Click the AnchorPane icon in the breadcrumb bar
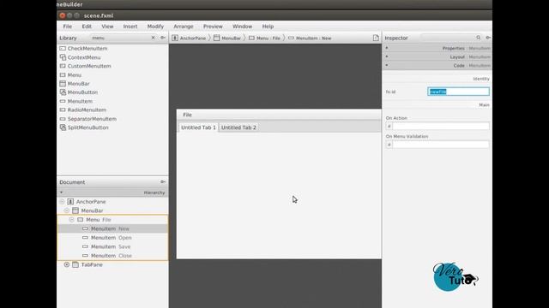This screenshot has height=308, width=549. point(175,38)
